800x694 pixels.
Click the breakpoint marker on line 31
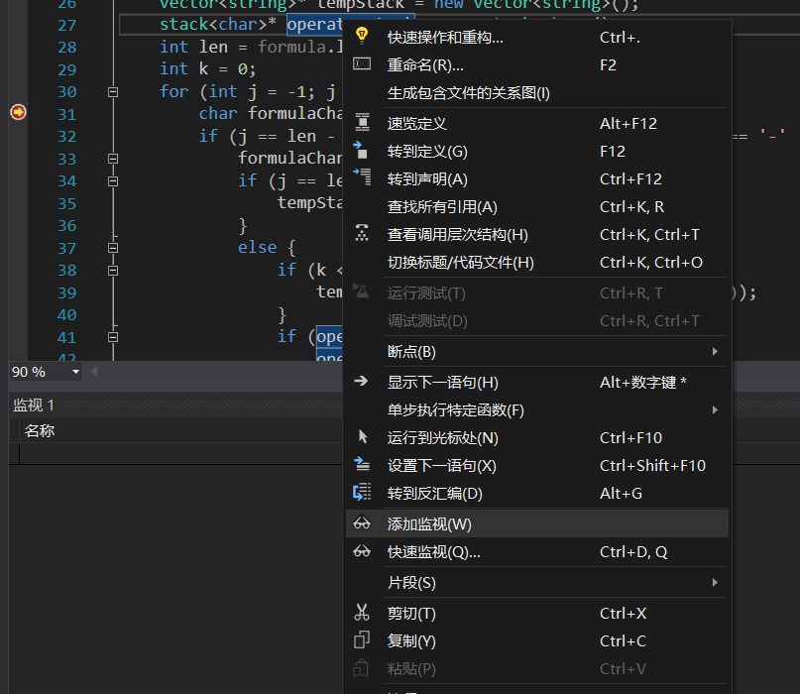pyautogui.click(x=19, y=112)
